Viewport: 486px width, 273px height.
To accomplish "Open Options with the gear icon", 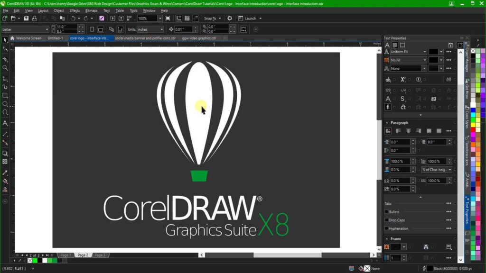I will point(230,18).
